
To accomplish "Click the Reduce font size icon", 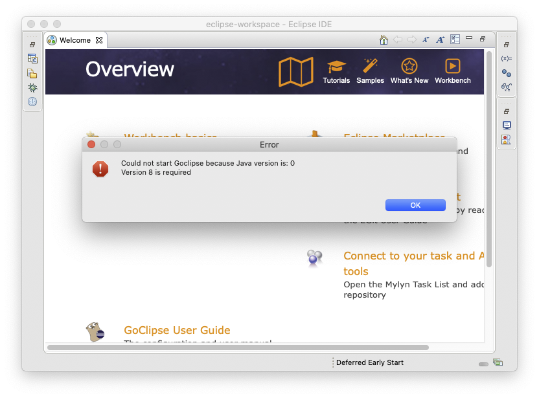I will 426,39.
